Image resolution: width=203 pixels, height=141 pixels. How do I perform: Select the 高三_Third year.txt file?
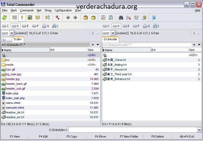click(152, 74)
